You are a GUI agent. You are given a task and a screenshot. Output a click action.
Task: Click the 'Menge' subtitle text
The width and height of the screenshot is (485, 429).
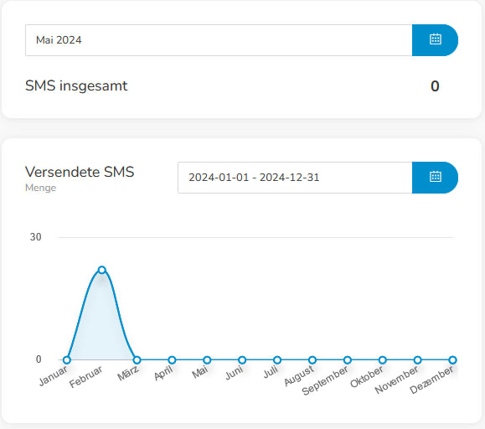pos(40,188)
